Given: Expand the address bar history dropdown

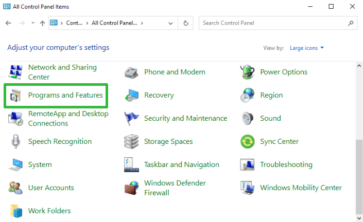Looking at the screenshot, I should [170, 23].
